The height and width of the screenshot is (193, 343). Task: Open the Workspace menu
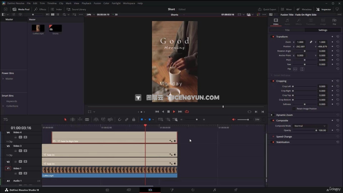coord(129,3)
